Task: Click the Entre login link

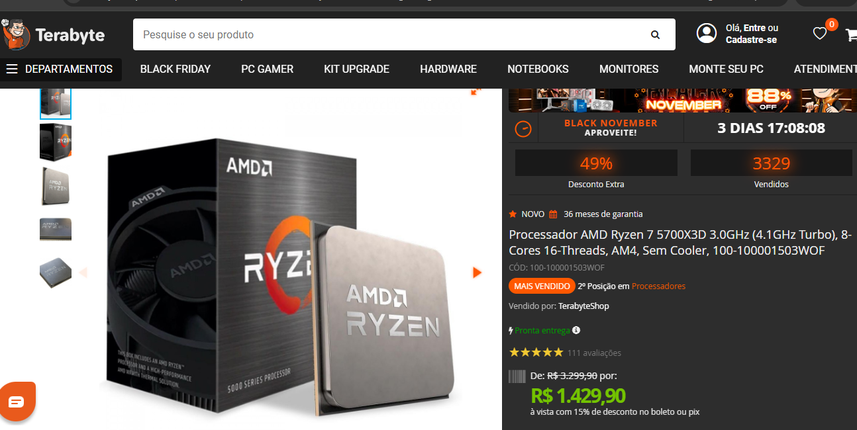Action: click(754, 28)
